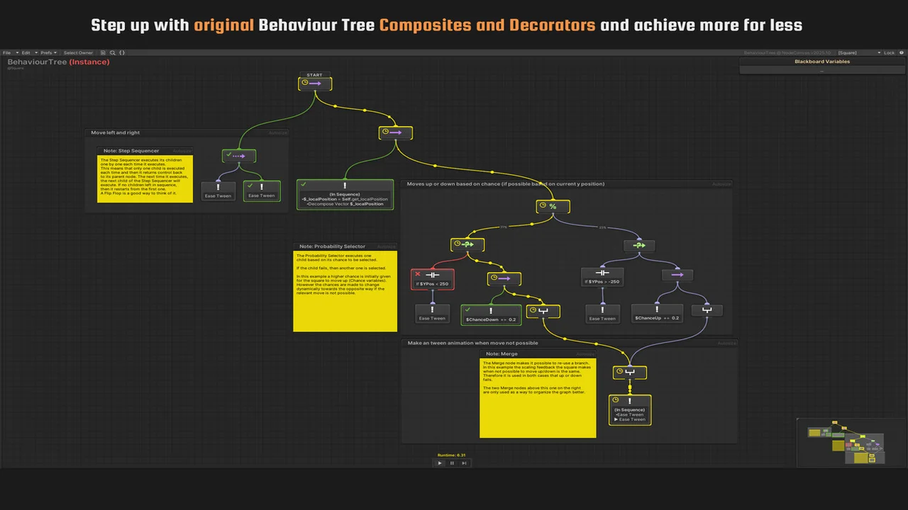The width and height of the screenshot is (908, 510).
Task: Select the $ChanceDown += 0.2 action node
Action: [x=491, y=315]
